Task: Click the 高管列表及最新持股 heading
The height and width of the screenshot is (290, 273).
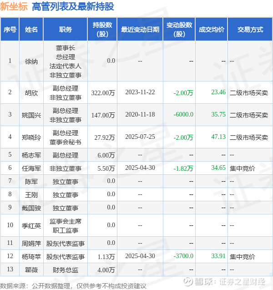Action: pos(73,7)
